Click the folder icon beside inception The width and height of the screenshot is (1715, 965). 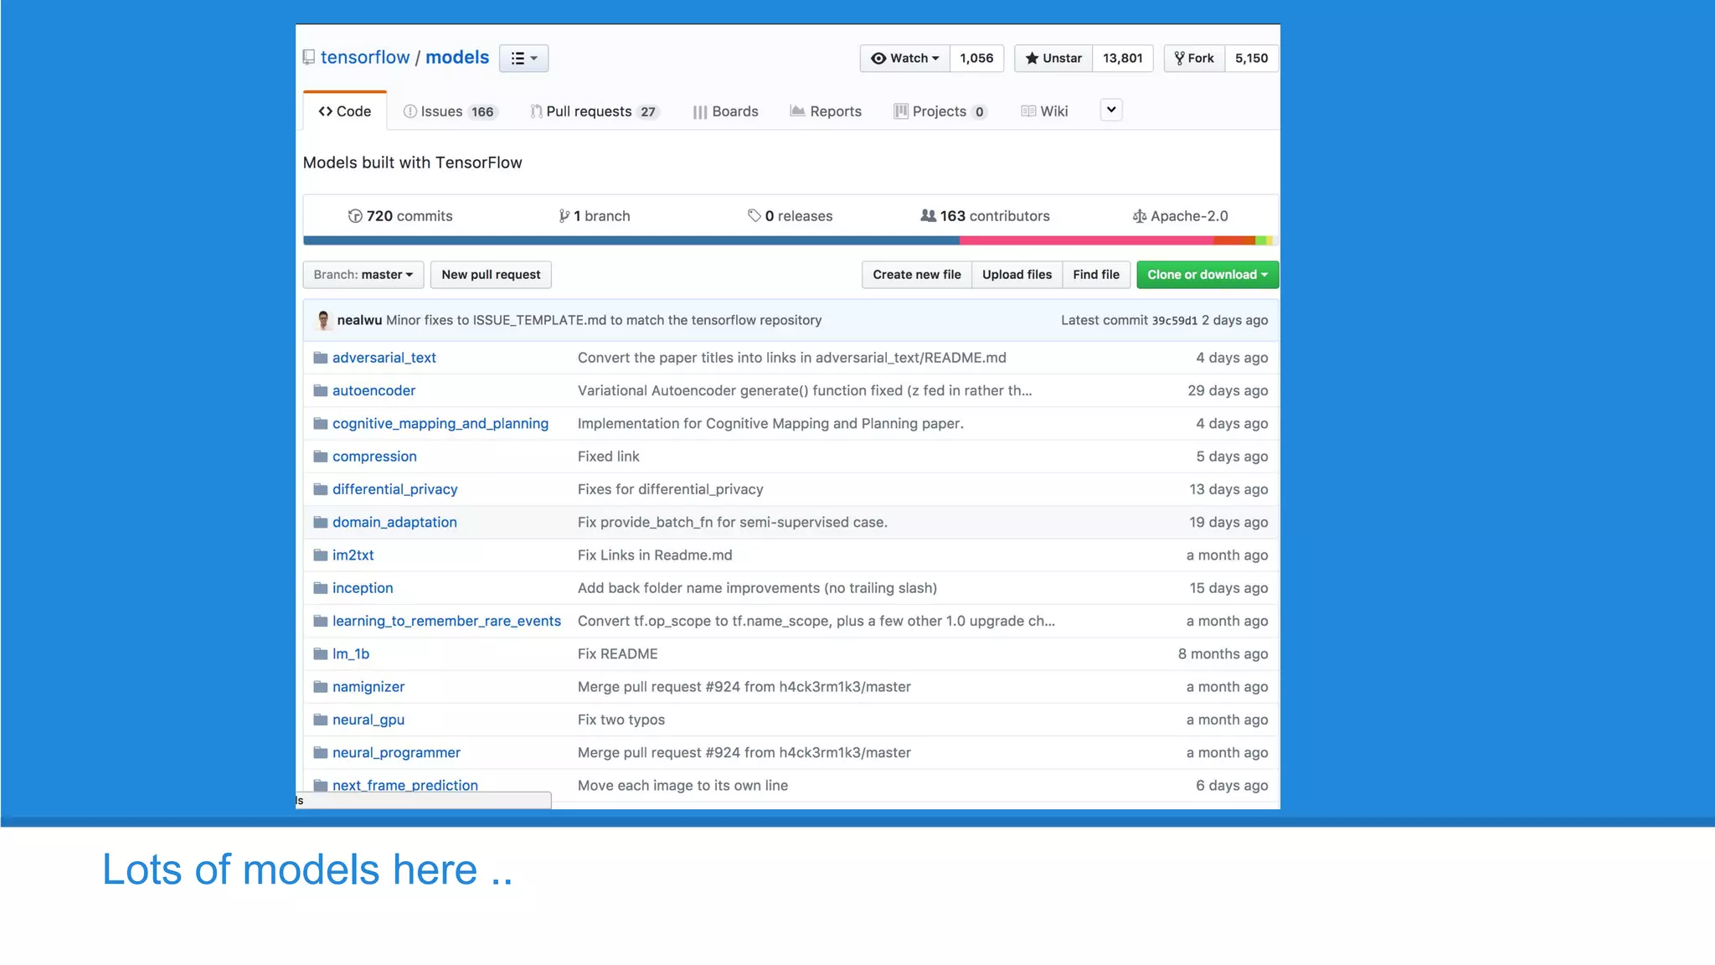320,588
